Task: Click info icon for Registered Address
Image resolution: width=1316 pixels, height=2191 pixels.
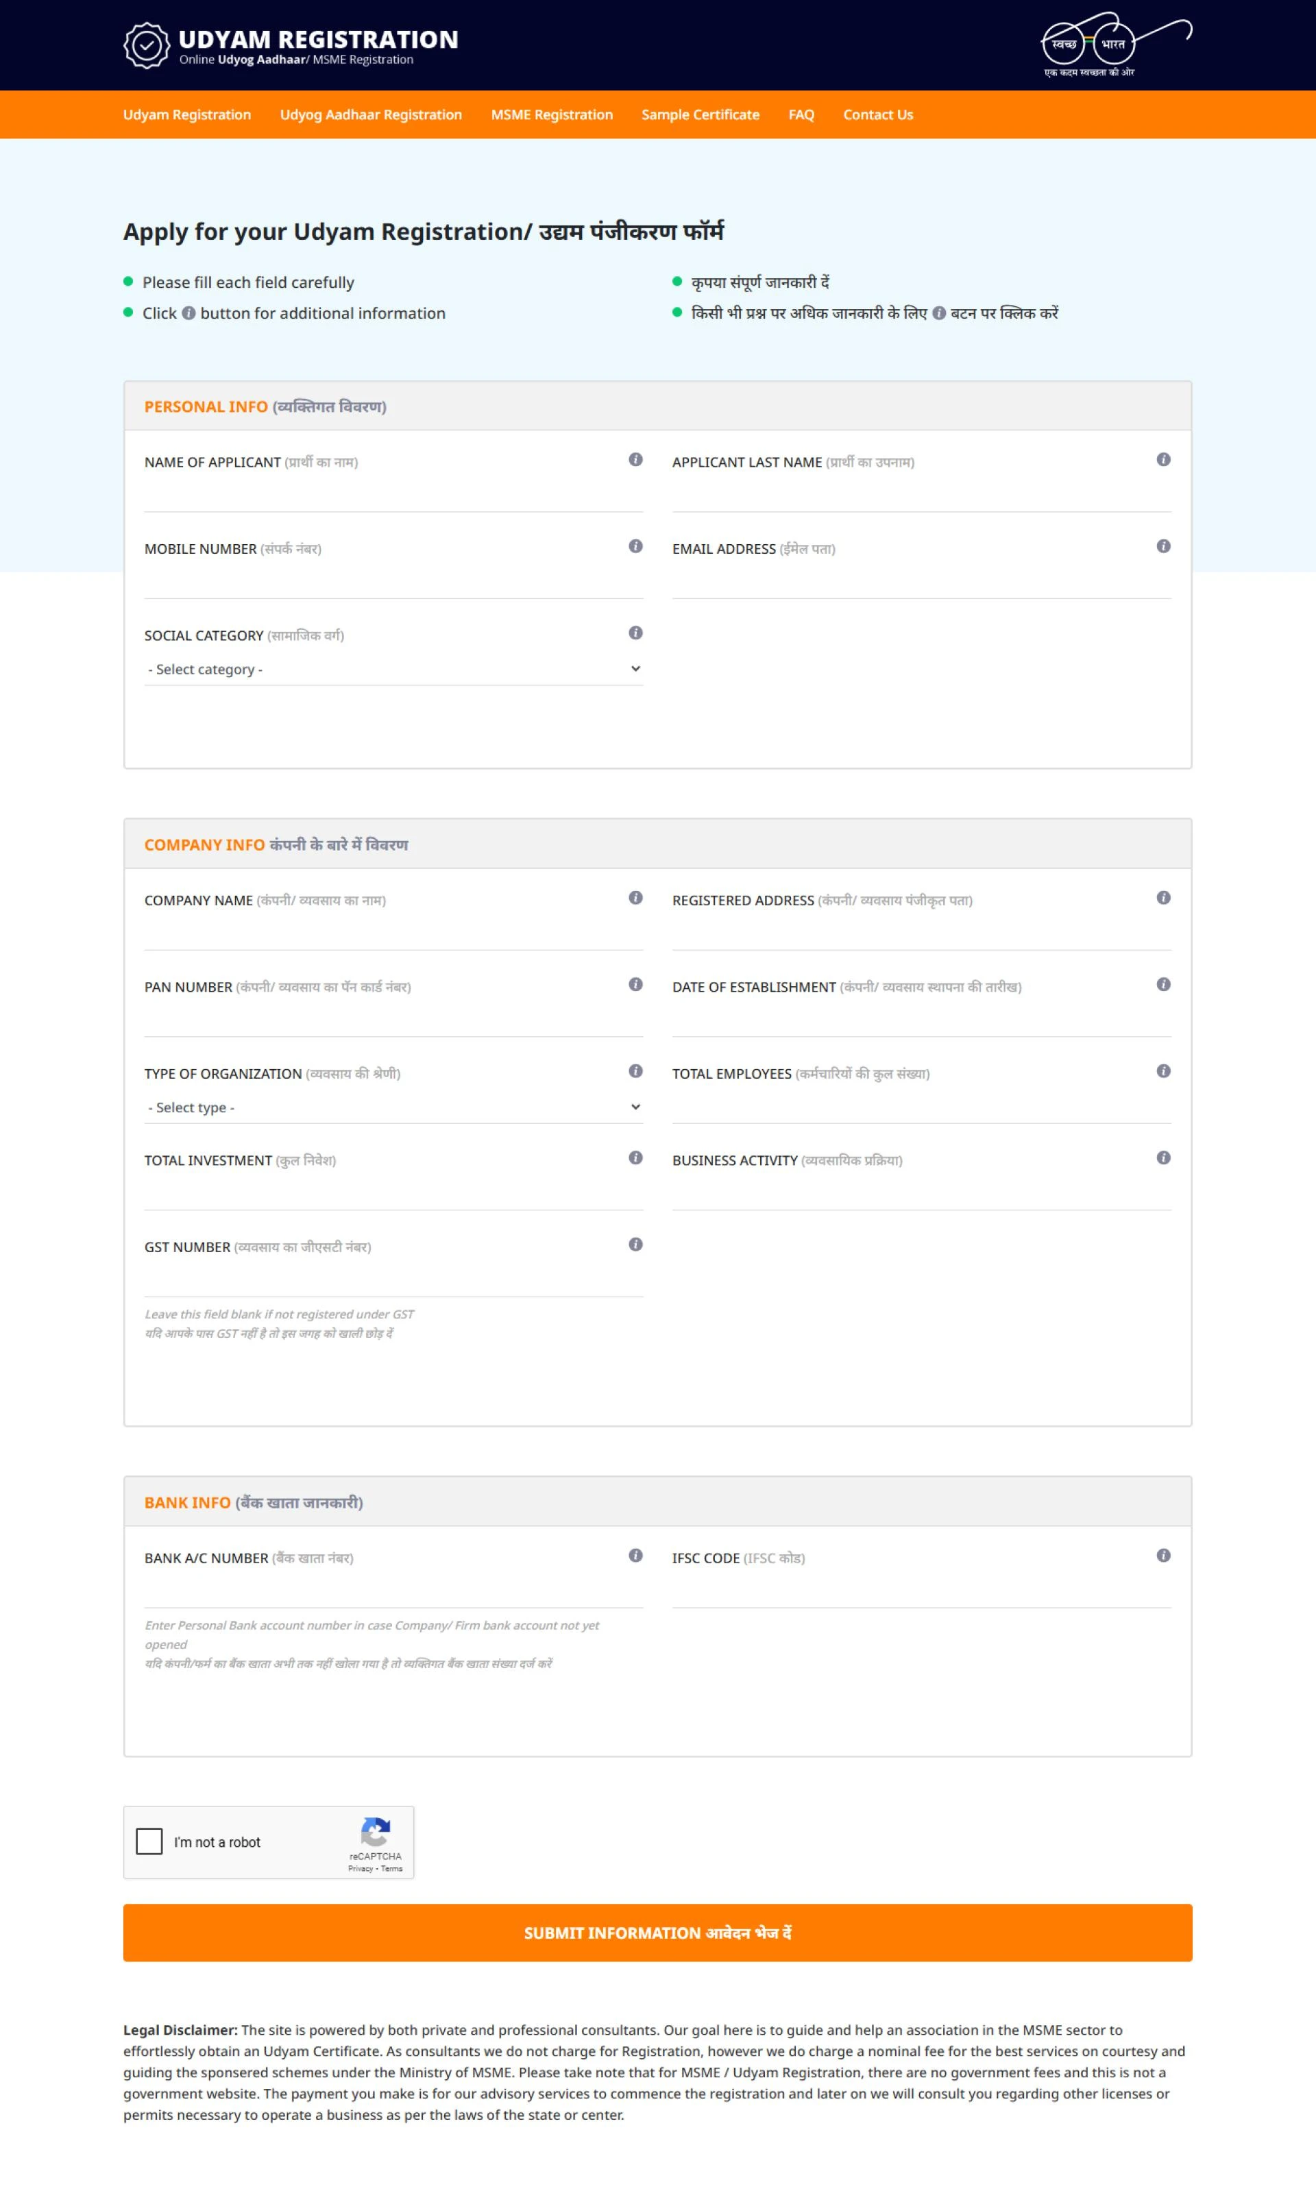Action: pyautogui.click(x=1163, y=897)
